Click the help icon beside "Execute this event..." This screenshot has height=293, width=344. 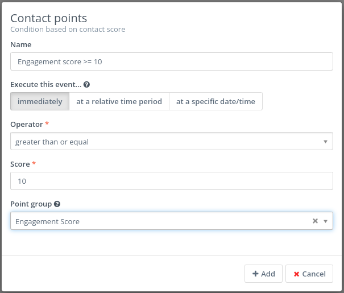(86, 84)
